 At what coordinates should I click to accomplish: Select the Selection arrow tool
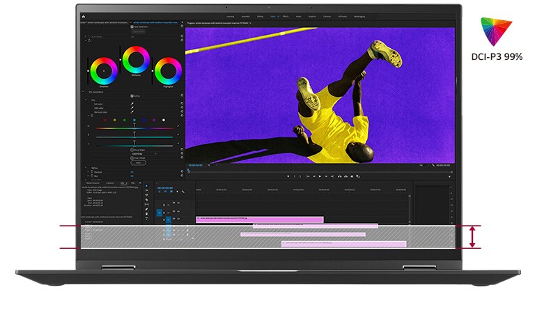pos(147,186)
